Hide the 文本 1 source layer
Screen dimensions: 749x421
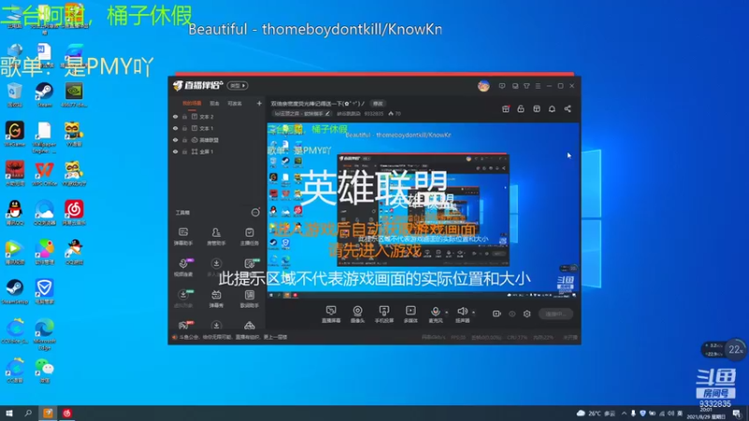coord(175,128)
